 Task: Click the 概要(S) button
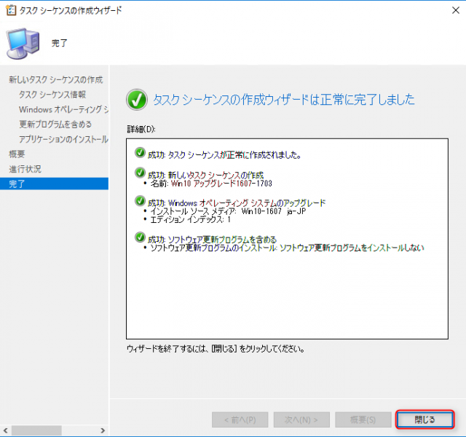tap(362, 420)
